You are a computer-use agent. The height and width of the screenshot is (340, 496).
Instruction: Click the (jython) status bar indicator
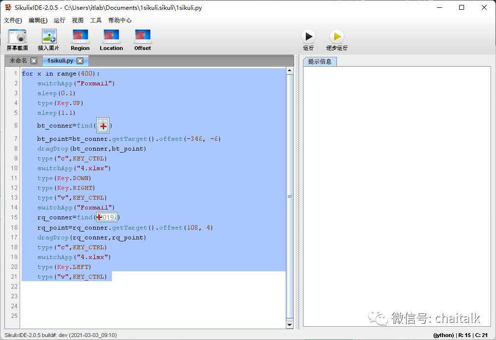[443, 335]
